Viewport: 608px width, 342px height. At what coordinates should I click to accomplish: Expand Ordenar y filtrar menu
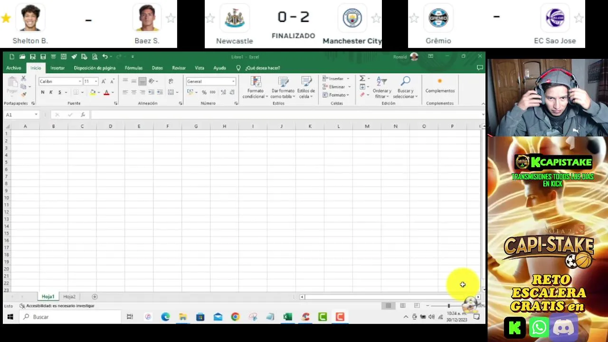[x=382, y=87]
